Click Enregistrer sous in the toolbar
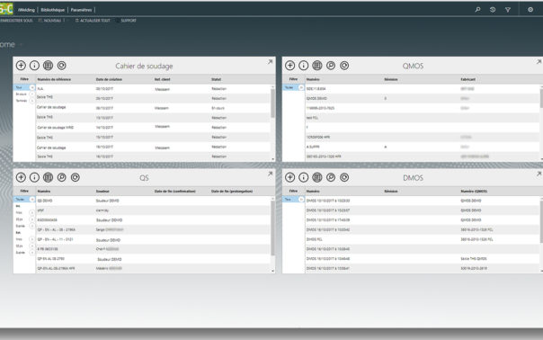Screen dimensions: 543x340 pyautogui.click(x=16, y=21)
